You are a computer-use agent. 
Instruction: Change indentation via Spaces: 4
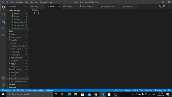[x=128, y=90]
